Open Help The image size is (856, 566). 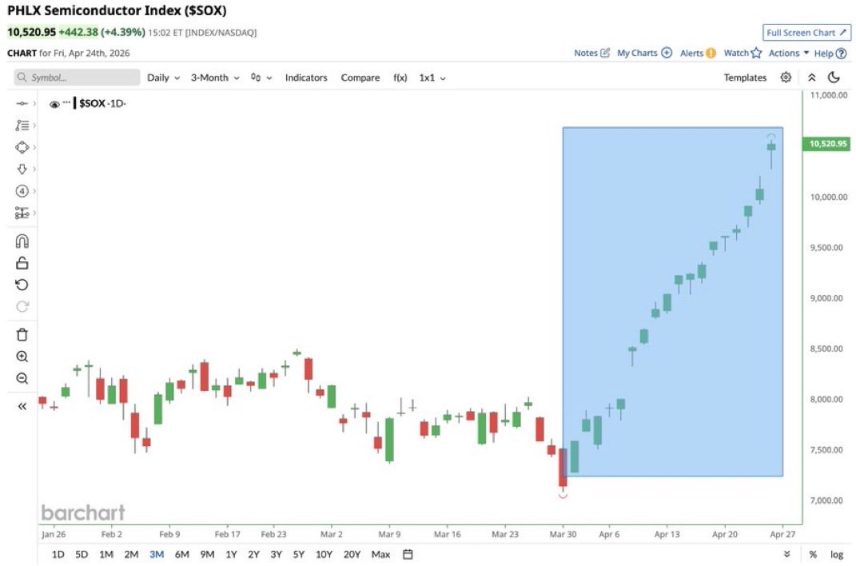(x=830, y=53)
